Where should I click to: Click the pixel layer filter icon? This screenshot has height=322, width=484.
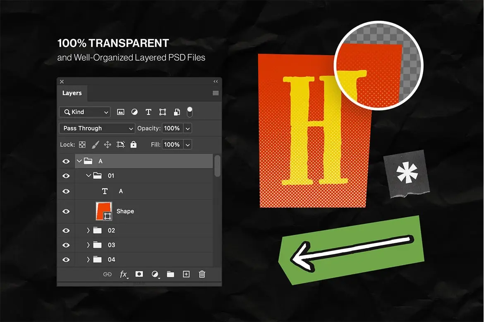coord(121,112)
